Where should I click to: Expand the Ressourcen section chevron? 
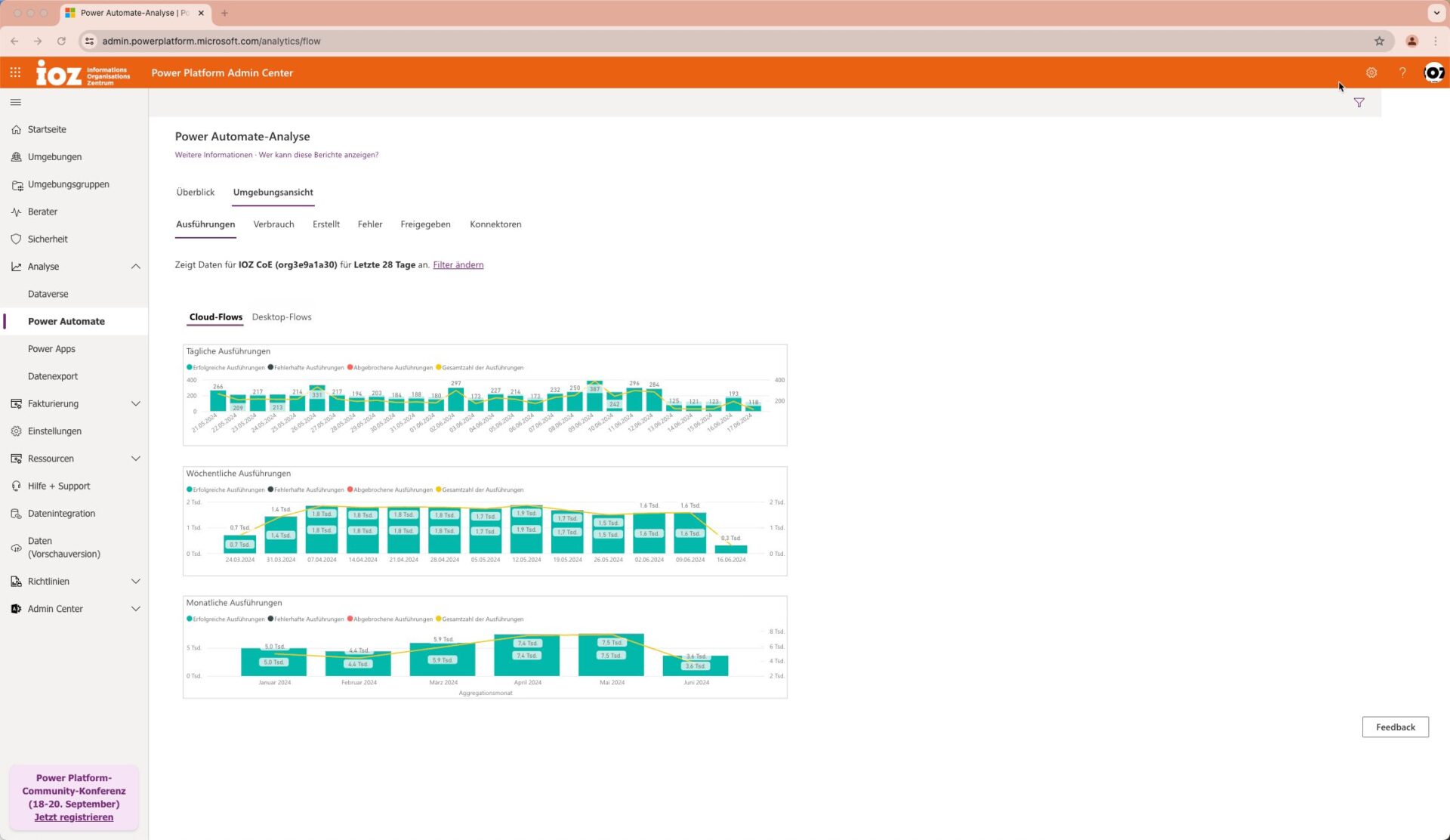pos(136,459)
